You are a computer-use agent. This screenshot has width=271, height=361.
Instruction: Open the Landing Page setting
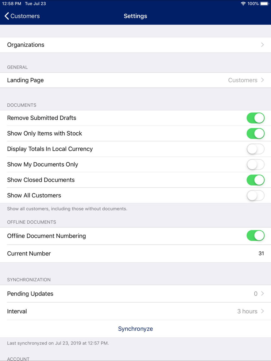tap(135, 80)
